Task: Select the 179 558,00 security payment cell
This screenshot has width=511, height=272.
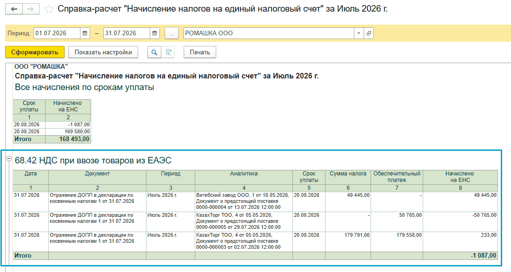Action: pos(397,242)
